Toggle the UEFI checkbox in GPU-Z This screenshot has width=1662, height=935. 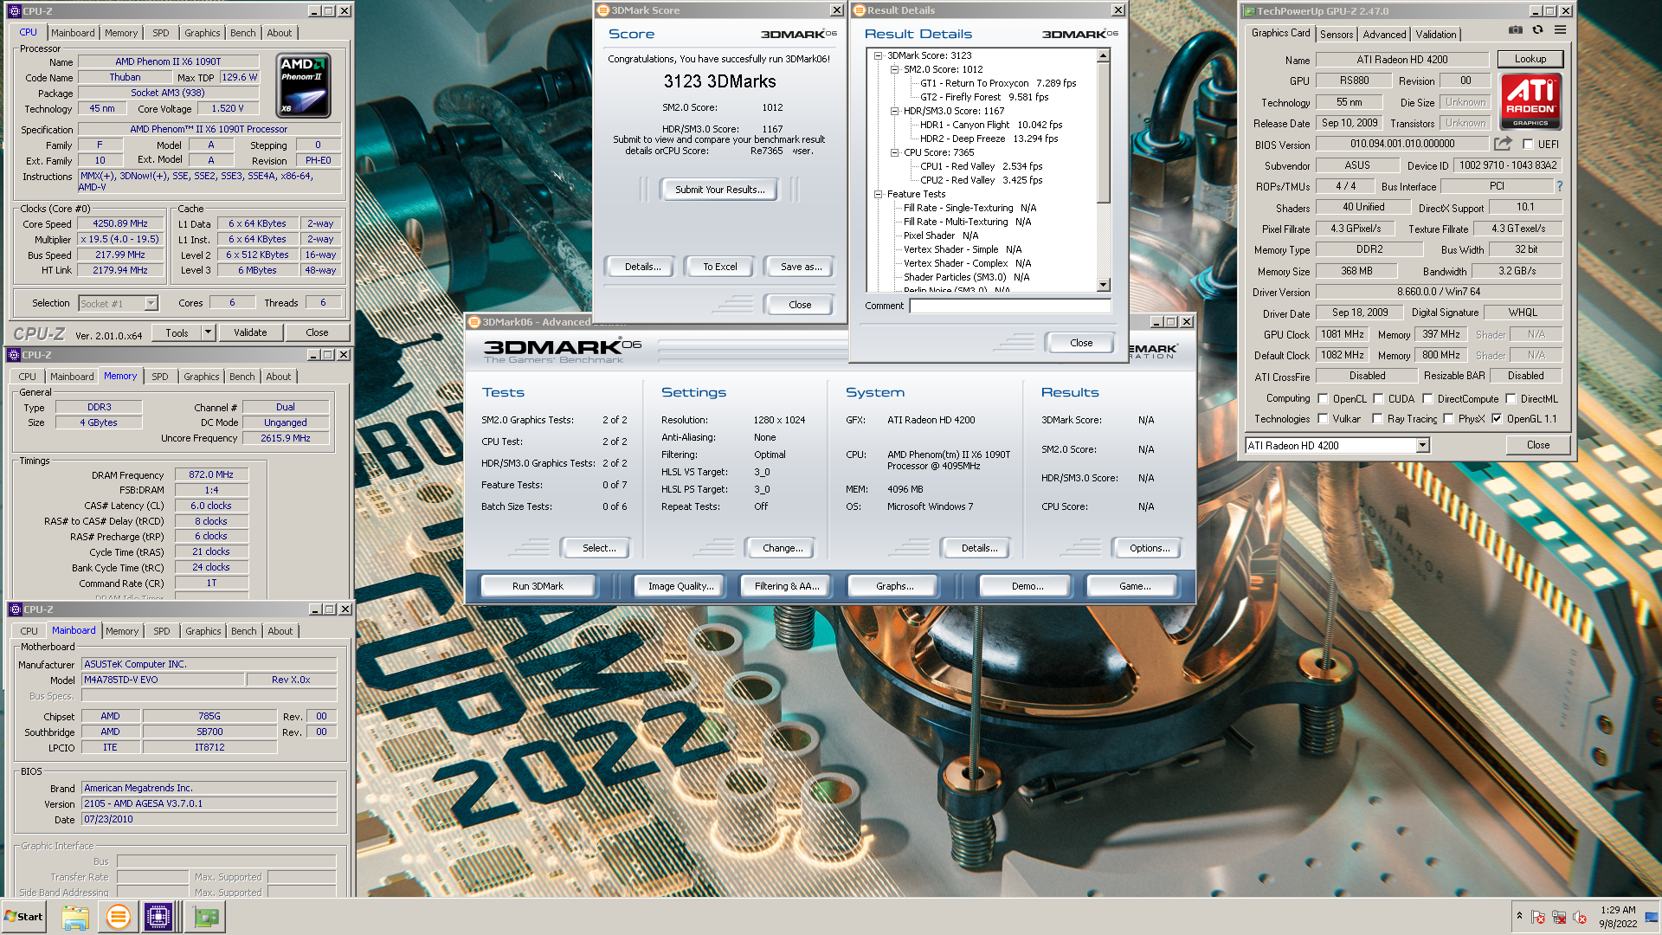tap(1528, 145)
